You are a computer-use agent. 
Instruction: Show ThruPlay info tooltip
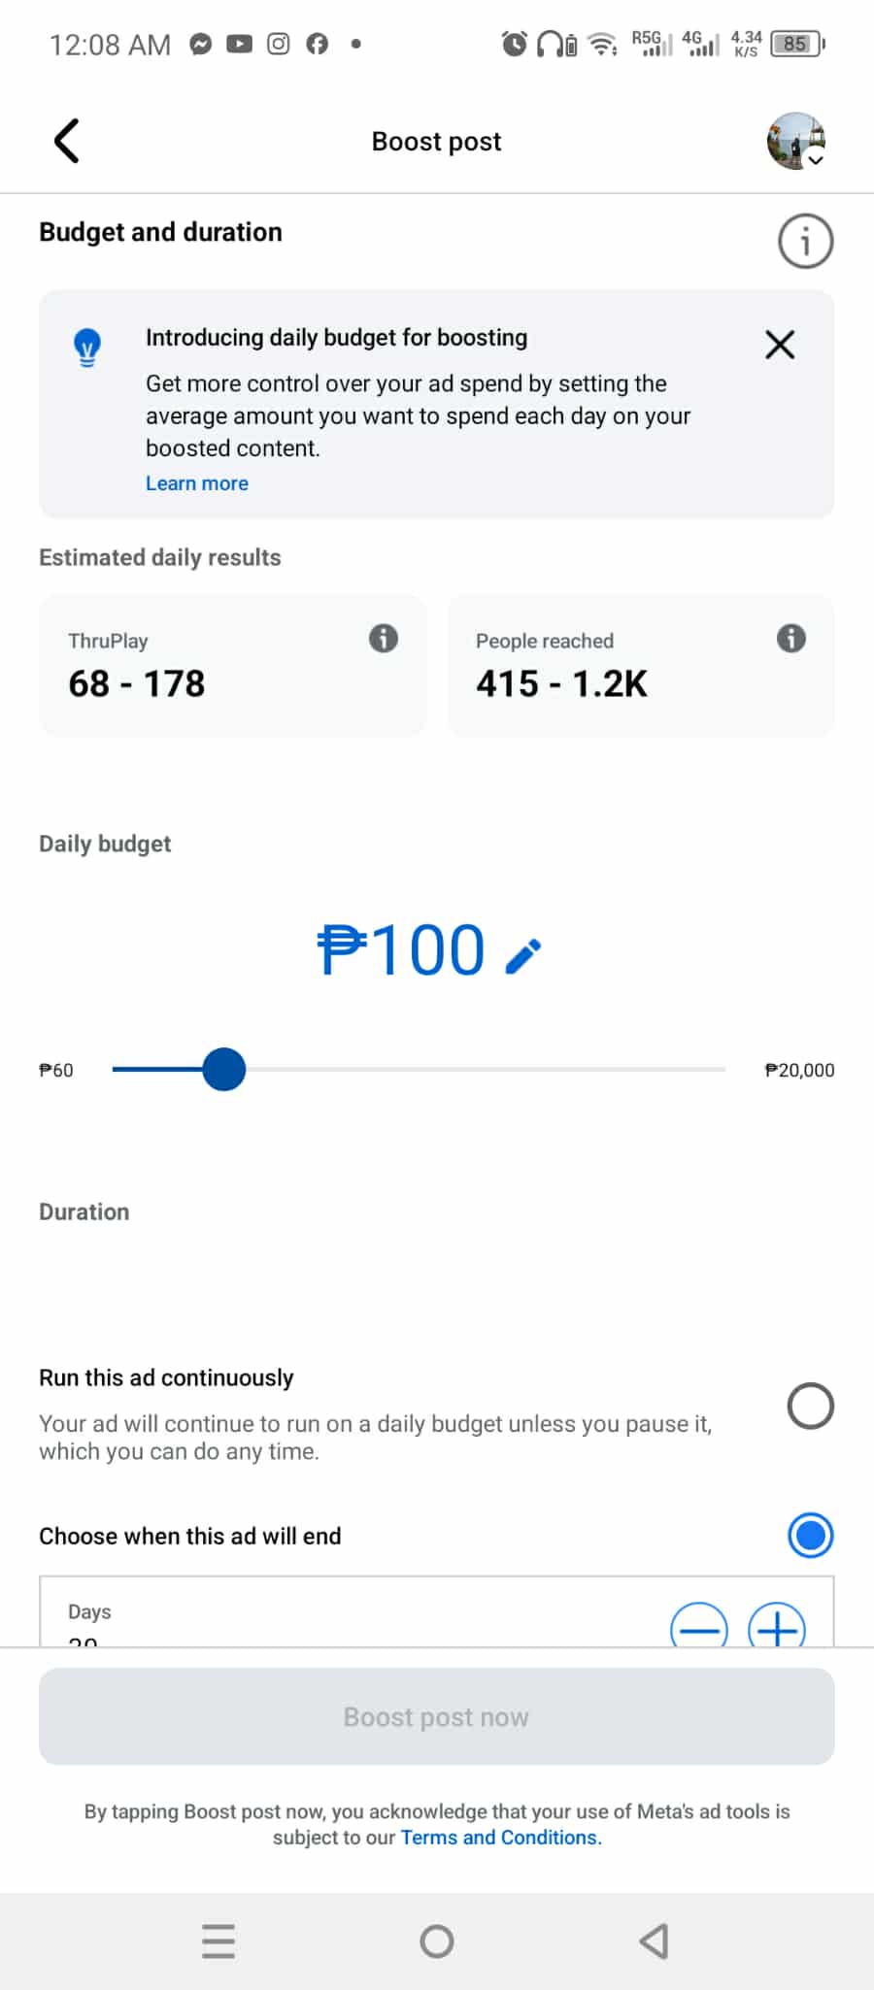(384, 639)
